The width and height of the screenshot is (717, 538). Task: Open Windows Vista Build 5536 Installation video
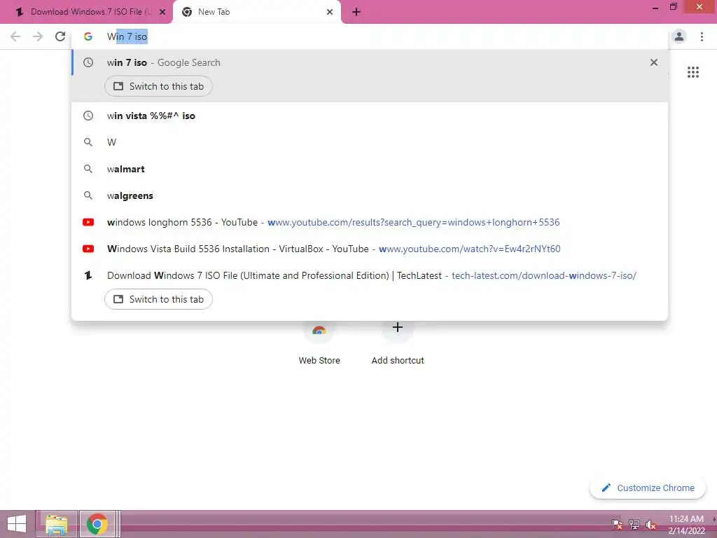point(370,249)
